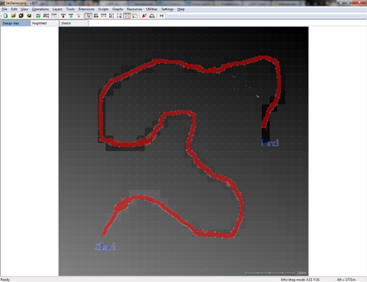Image resolution: width=367 pixels, height=282 pixels.
Task: Click the blue Start label on map
Action: coord(105,247)
